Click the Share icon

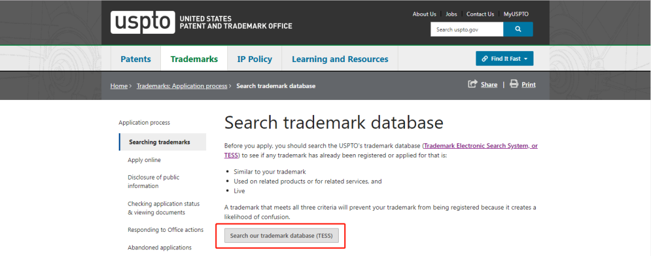coord(473,84)
